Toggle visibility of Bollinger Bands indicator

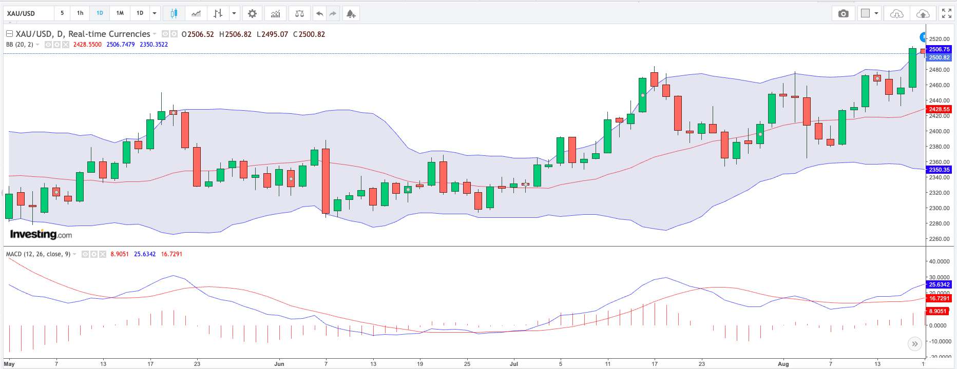pyautogui.click(x=48, y=45)
